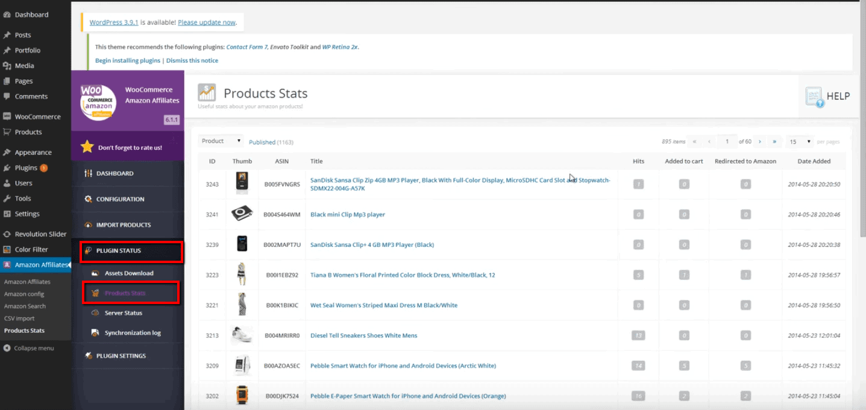
Task: Click the Portfolio pushpin icon
Action: click(7, 51)
